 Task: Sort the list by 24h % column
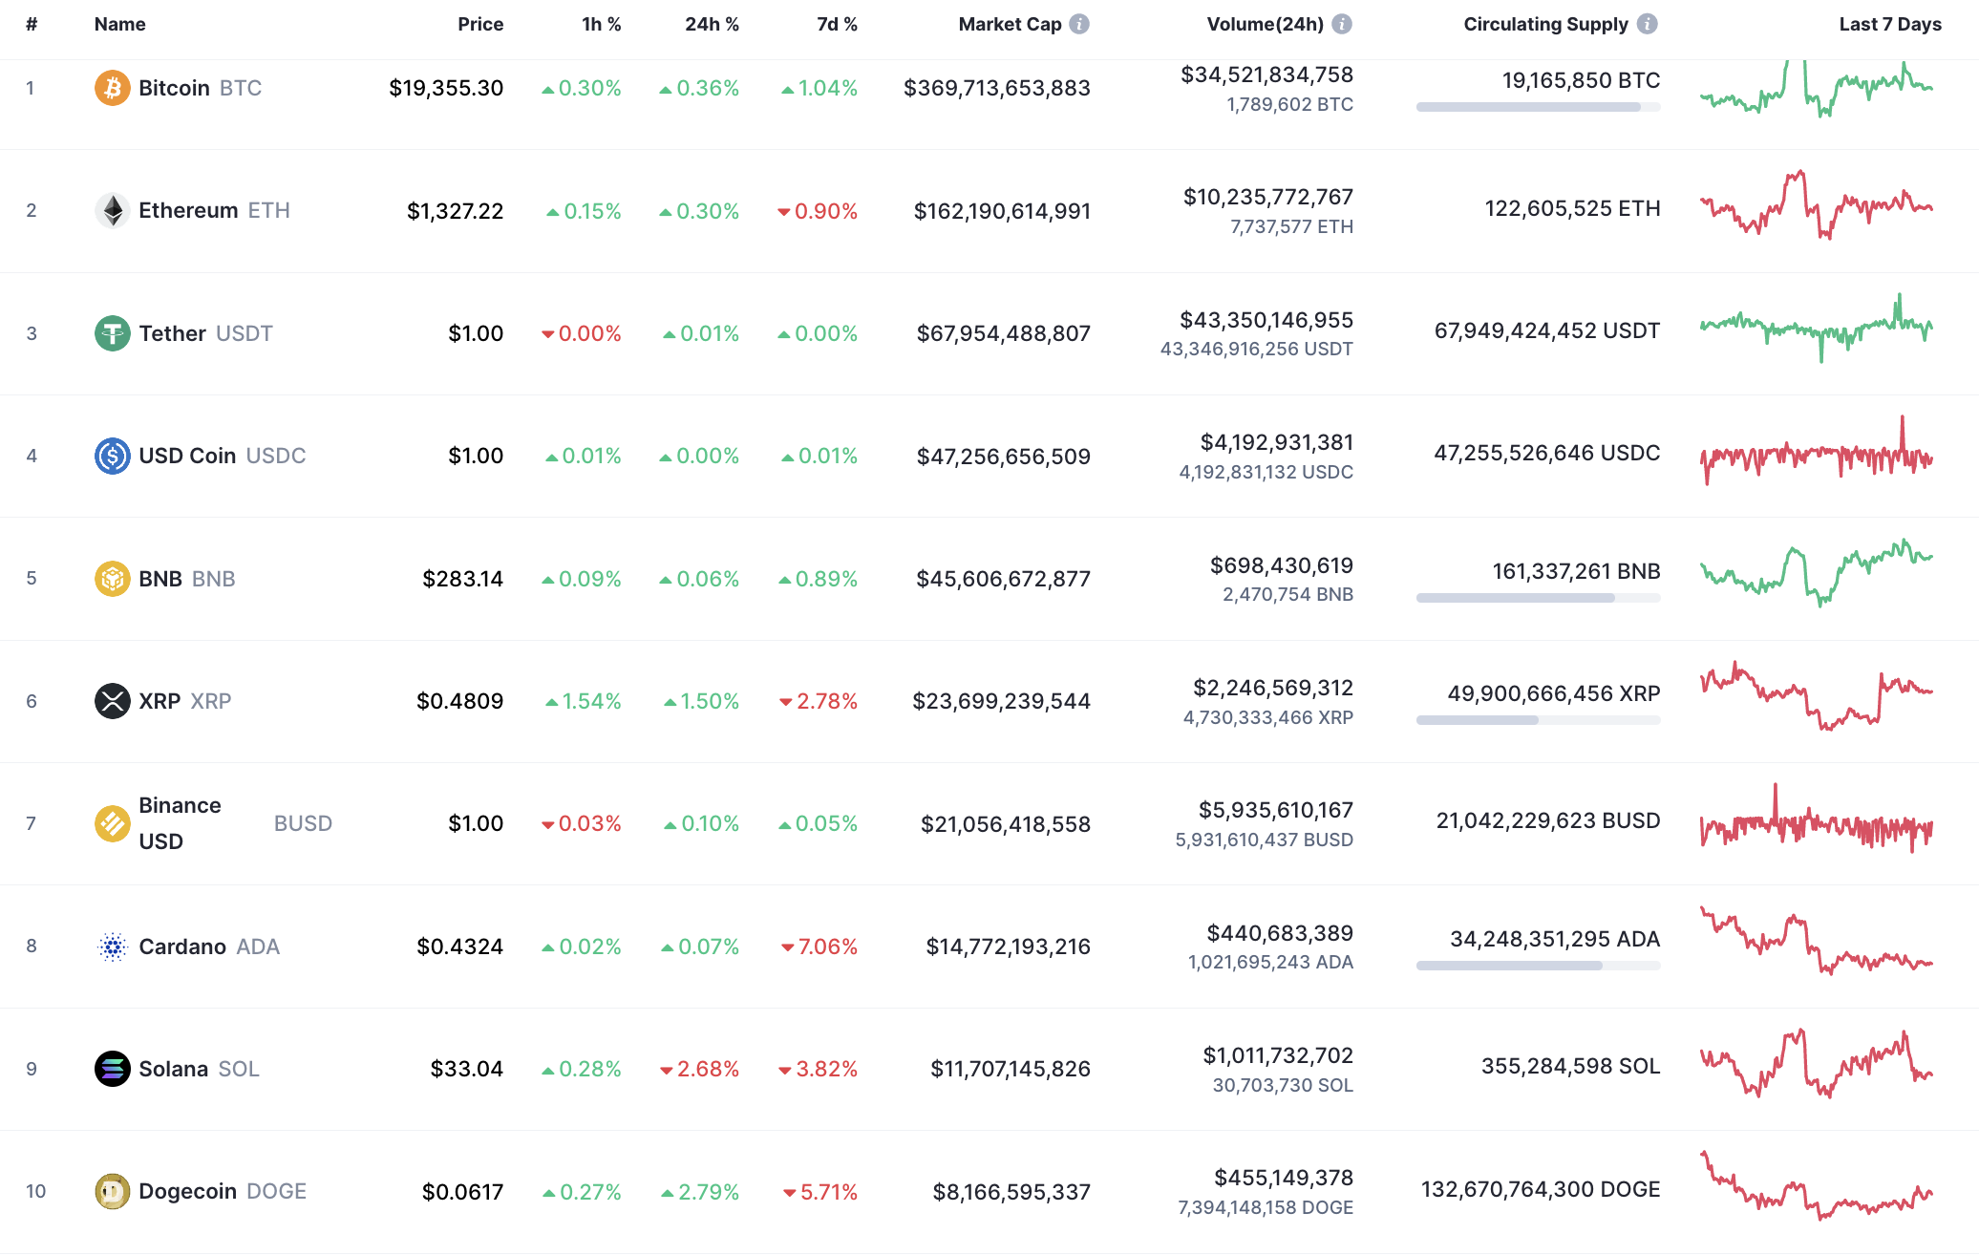(712, 24)
